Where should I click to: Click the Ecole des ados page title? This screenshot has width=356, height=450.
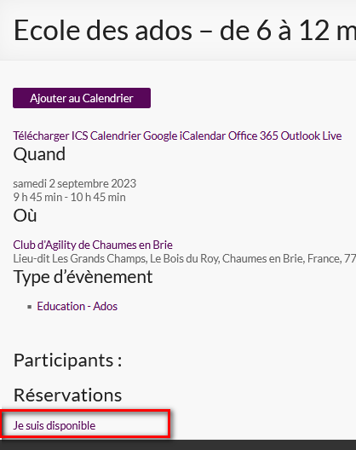185,31
